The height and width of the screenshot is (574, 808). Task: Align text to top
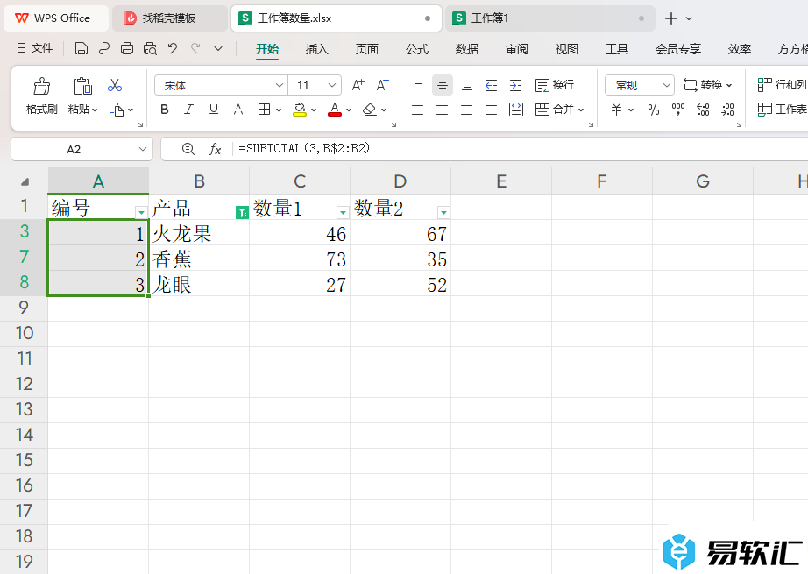[x=418, y=85]
